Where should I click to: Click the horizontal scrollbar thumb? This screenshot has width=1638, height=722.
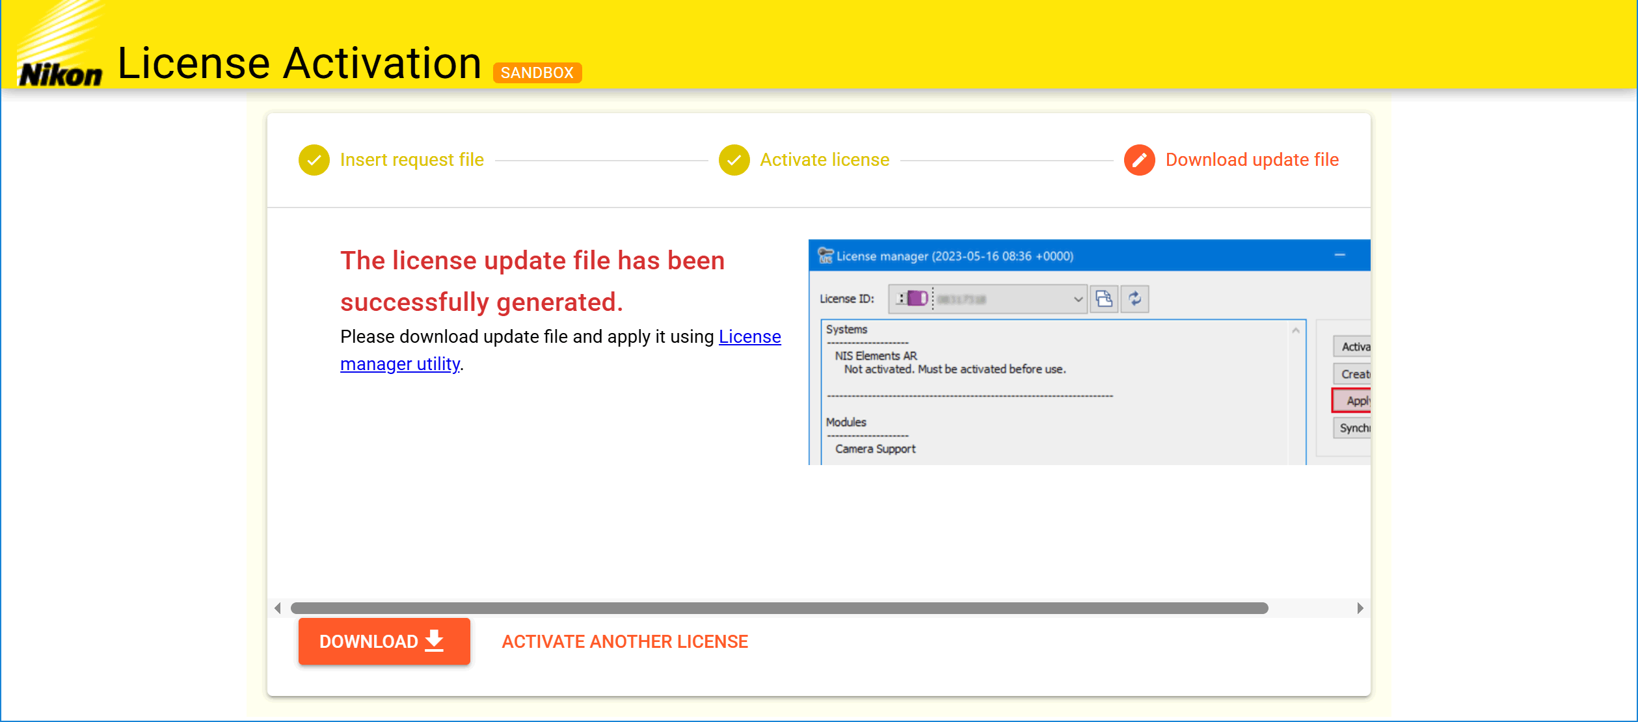(x=779, y=608)
